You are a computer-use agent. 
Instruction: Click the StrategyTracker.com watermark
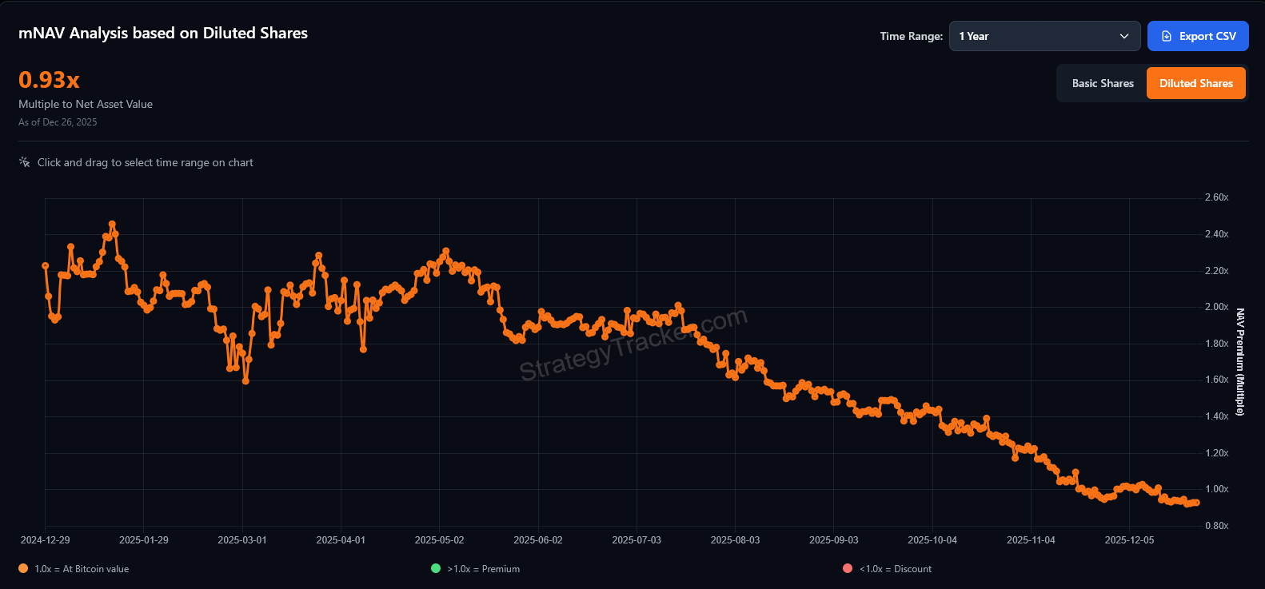(633, 344)
